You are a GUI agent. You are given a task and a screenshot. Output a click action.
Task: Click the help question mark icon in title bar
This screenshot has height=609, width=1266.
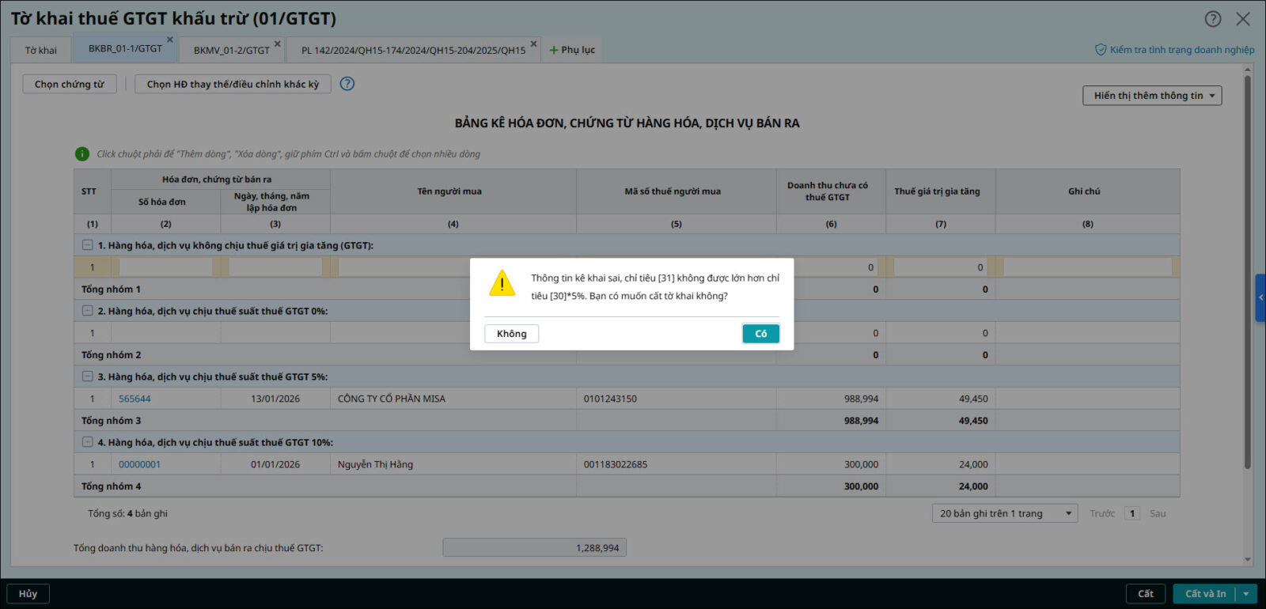pyautogui.click(x=1212, y=19)
